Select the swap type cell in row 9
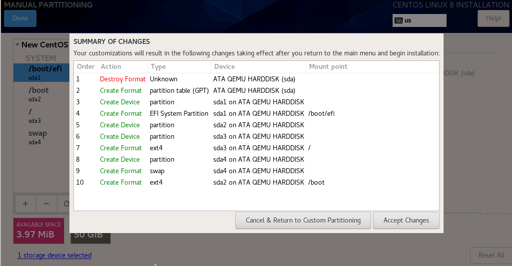This screenshot has height=266, width=512. 157,171
